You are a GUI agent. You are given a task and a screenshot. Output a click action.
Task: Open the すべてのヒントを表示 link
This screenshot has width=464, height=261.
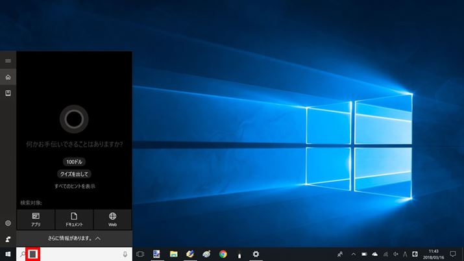75,186
